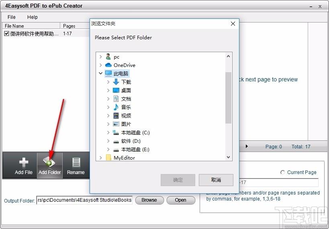This screenshot has height=229, width=329.
Task: Minimize the PDF to ePub Creator window
Action: point(311,7)
